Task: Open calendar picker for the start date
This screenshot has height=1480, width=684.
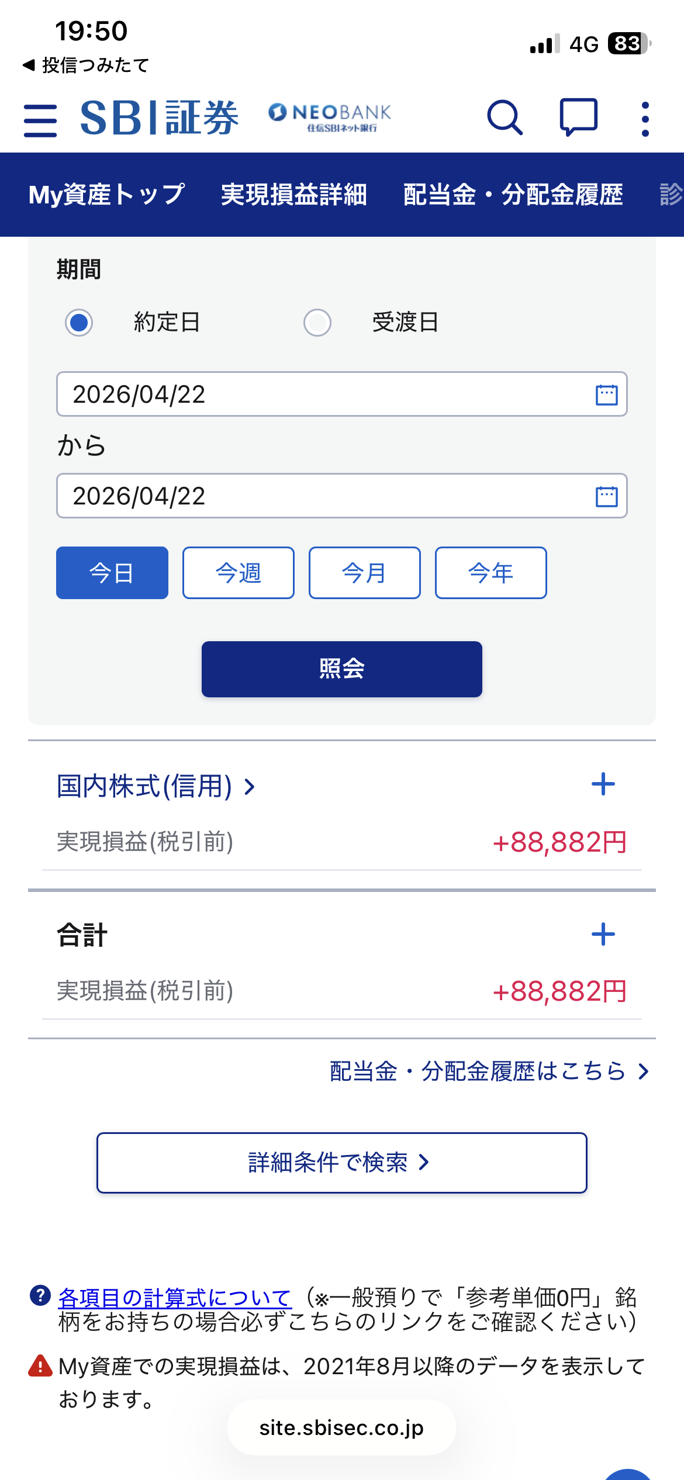Action: click(x=606, y=395)
